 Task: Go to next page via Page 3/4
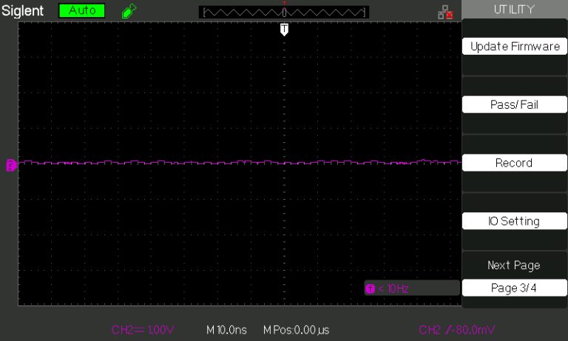click(515, 288)
